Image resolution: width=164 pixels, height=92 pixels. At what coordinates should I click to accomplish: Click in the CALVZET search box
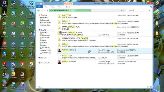click(x=137, y=10)
